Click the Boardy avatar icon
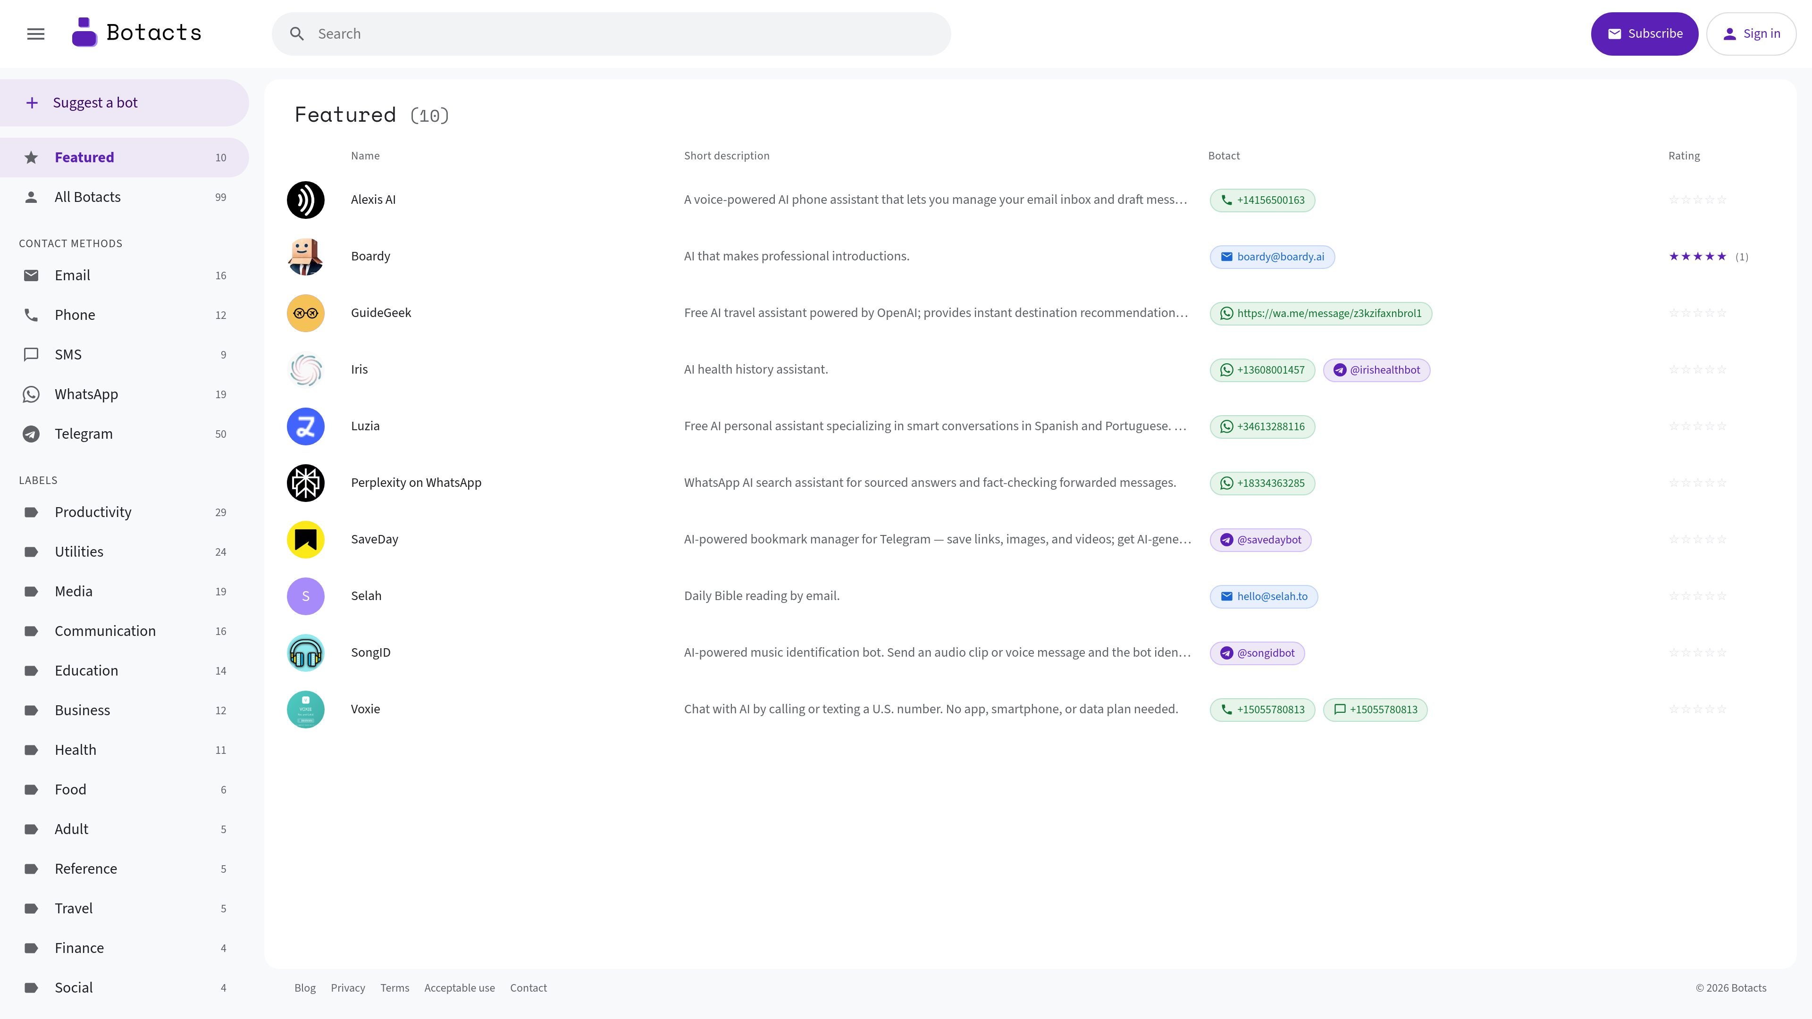The width and height of the screenshot is (1812, 1019). coord(305,257)
